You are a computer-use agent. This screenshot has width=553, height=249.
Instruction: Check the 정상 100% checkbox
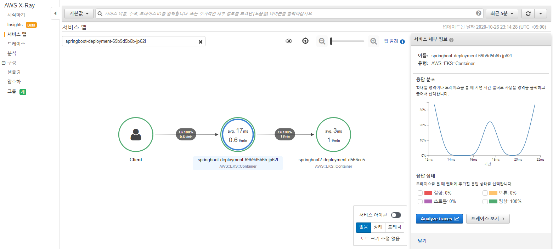click(x=485, y=201)
